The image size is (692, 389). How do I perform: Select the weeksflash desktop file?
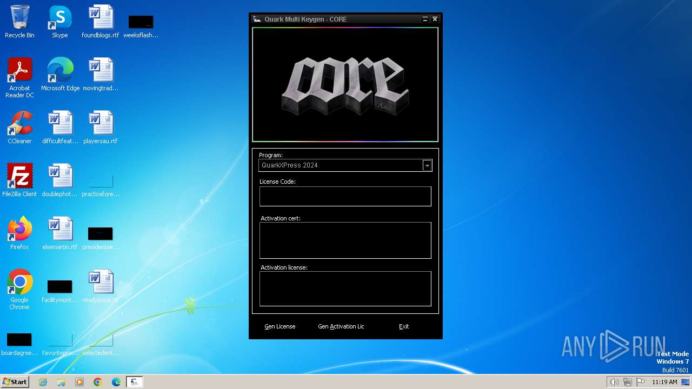point(141,26)
